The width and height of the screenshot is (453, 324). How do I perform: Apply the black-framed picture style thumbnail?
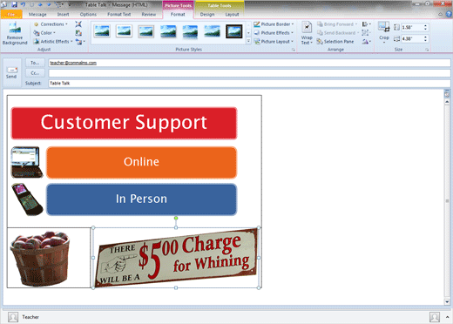(x=234, y=31)
